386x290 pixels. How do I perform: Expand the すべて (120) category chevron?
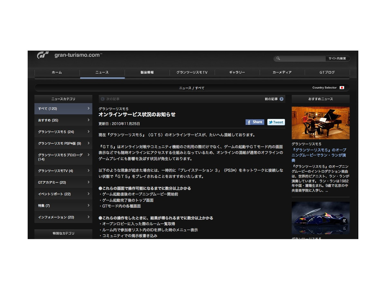pyautogui.click(x=88, y=109)
